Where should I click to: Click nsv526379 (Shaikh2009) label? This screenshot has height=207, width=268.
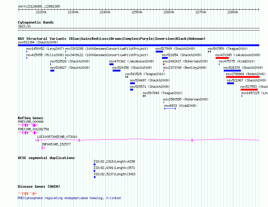tap(243, 68)
